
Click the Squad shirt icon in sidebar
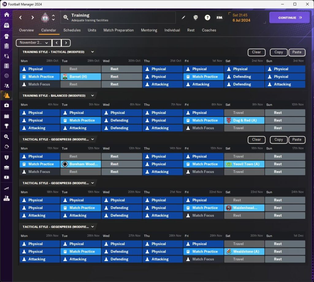[6, 36]
